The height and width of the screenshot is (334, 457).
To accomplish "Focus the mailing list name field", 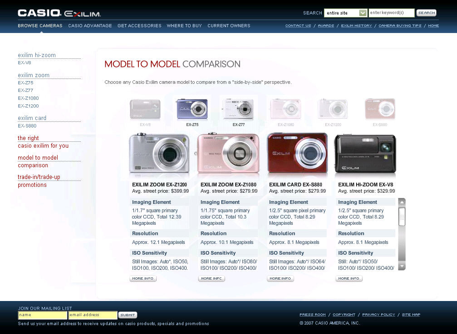I will click(x=42, y=315).
